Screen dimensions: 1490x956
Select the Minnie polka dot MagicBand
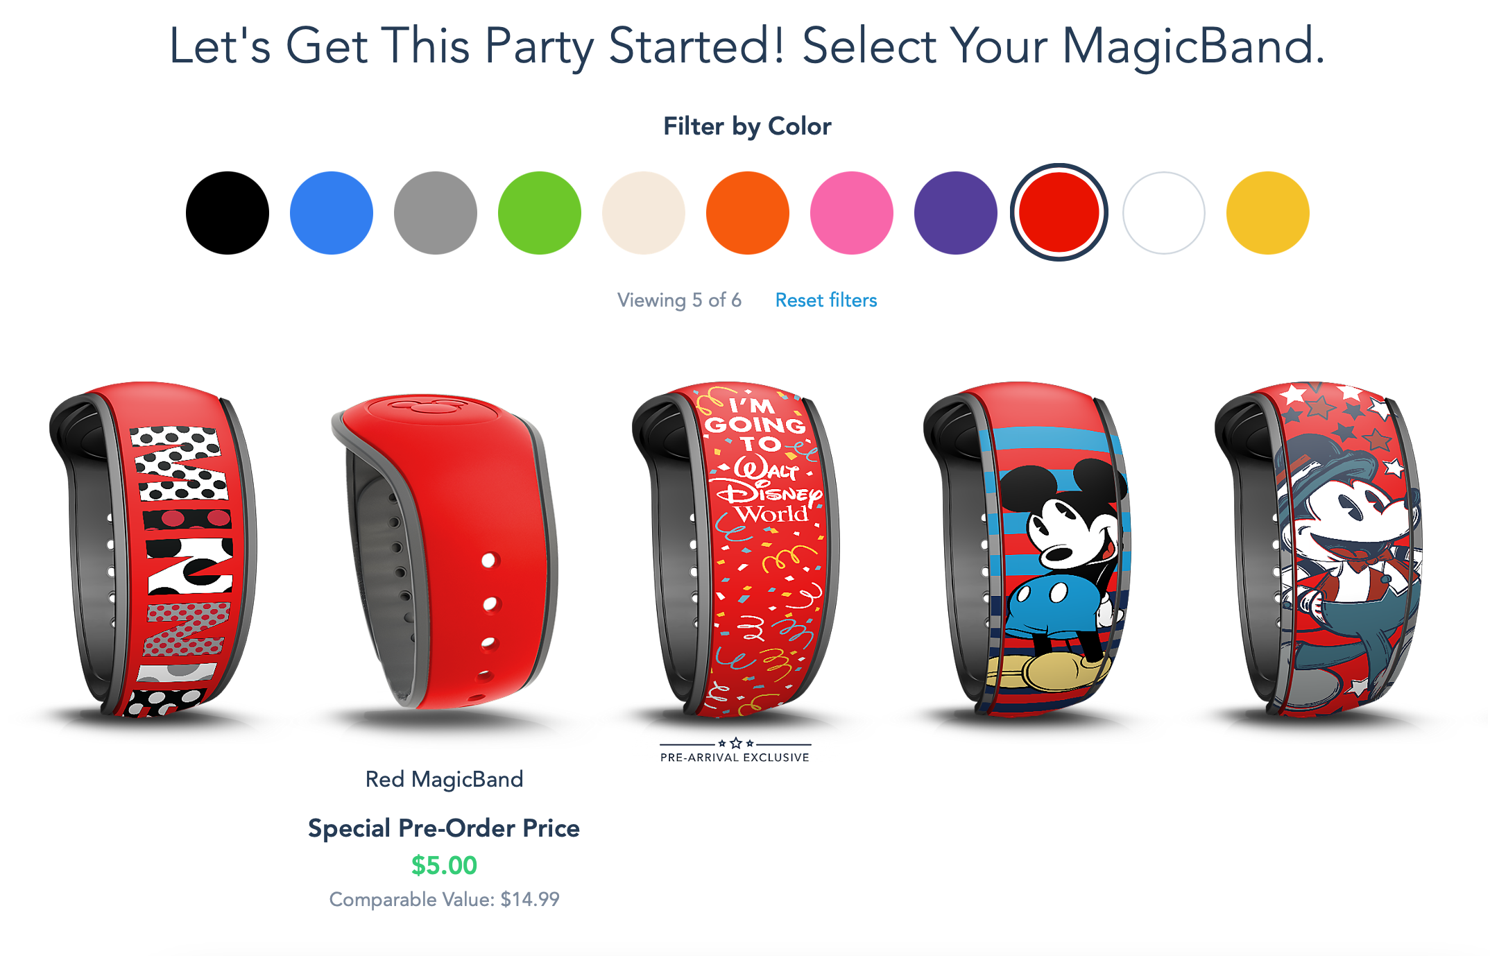153,549
